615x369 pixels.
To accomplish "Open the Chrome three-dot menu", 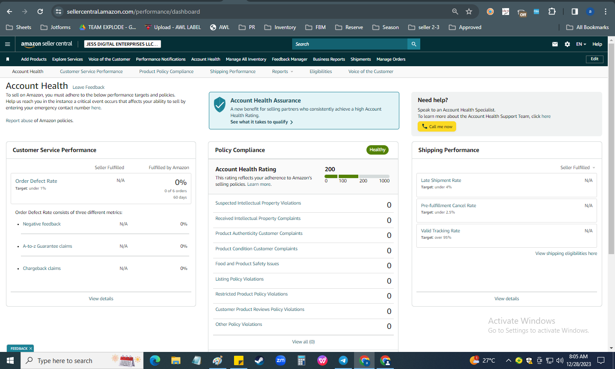I will click(606, 12).
